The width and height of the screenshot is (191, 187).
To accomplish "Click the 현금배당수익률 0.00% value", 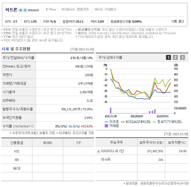I will click(126, 22).
